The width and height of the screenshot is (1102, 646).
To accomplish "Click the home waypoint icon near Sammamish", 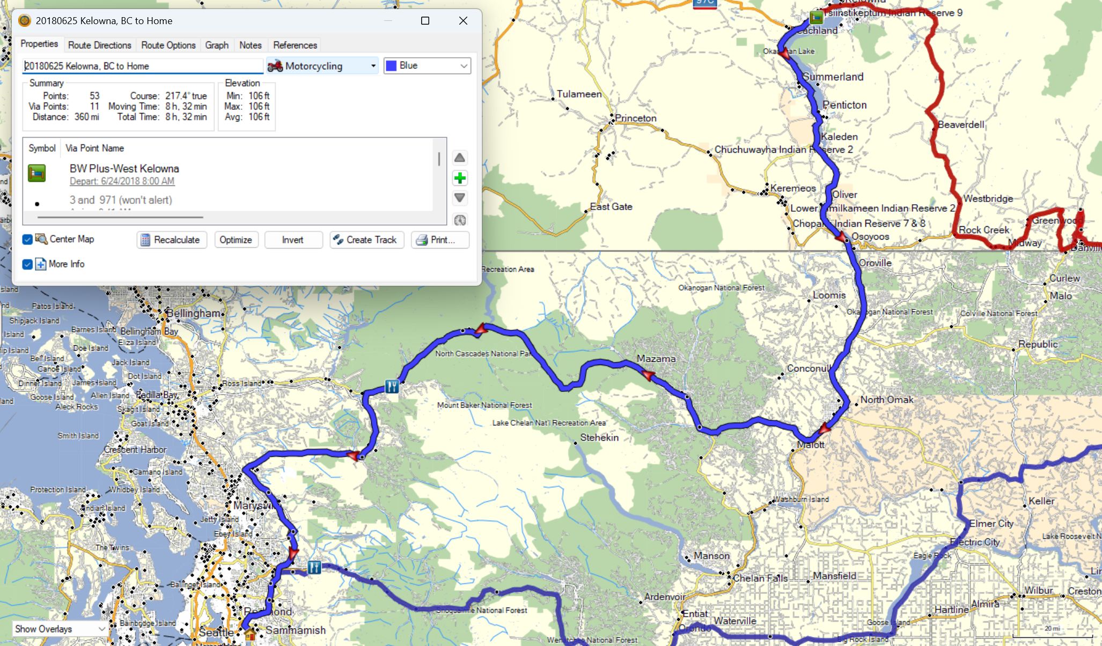I will [x=250, y=635].
